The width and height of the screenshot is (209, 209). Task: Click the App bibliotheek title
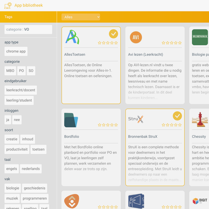28,5
